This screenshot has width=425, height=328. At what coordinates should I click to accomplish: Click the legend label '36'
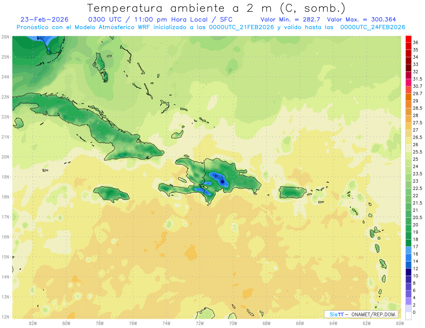point(416,42)
